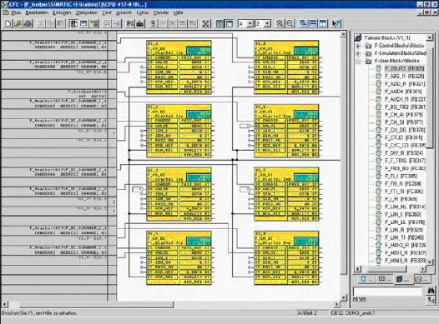
Task: Open the chart partition A dropdown
Action: pyautogui.click(x=250, y=24)
